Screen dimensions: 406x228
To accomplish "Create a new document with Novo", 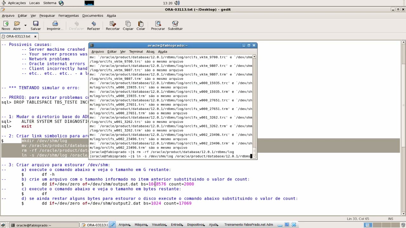I will coord(6,26).
